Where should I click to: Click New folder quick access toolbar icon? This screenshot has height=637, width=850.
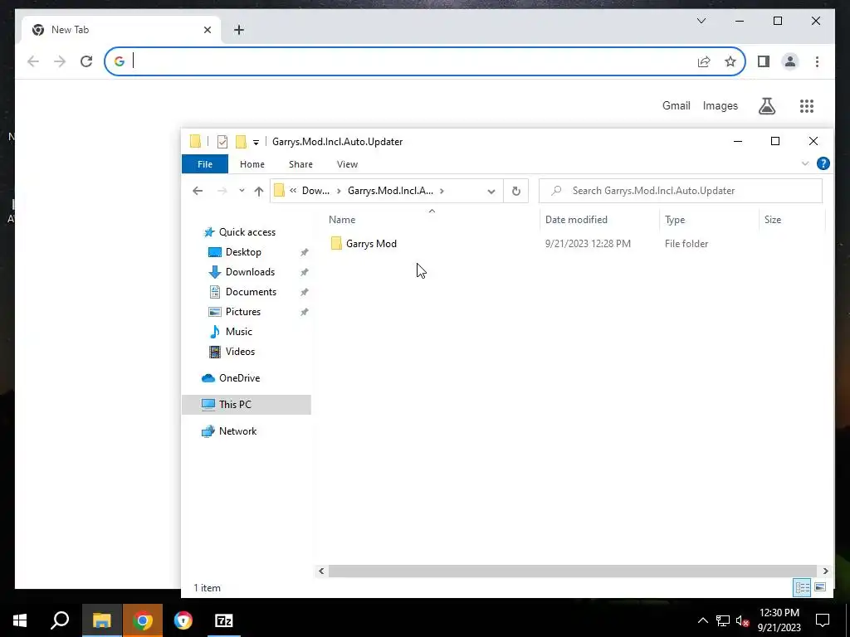coord(241,141)
